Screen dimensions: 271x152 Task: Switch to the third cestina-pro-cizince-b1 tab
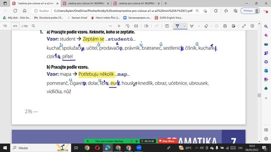coord(136,3)
